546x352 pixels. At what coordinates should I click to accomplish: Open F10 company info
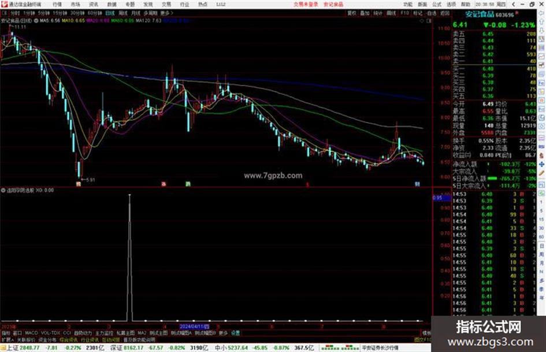[x=404, y=13]
